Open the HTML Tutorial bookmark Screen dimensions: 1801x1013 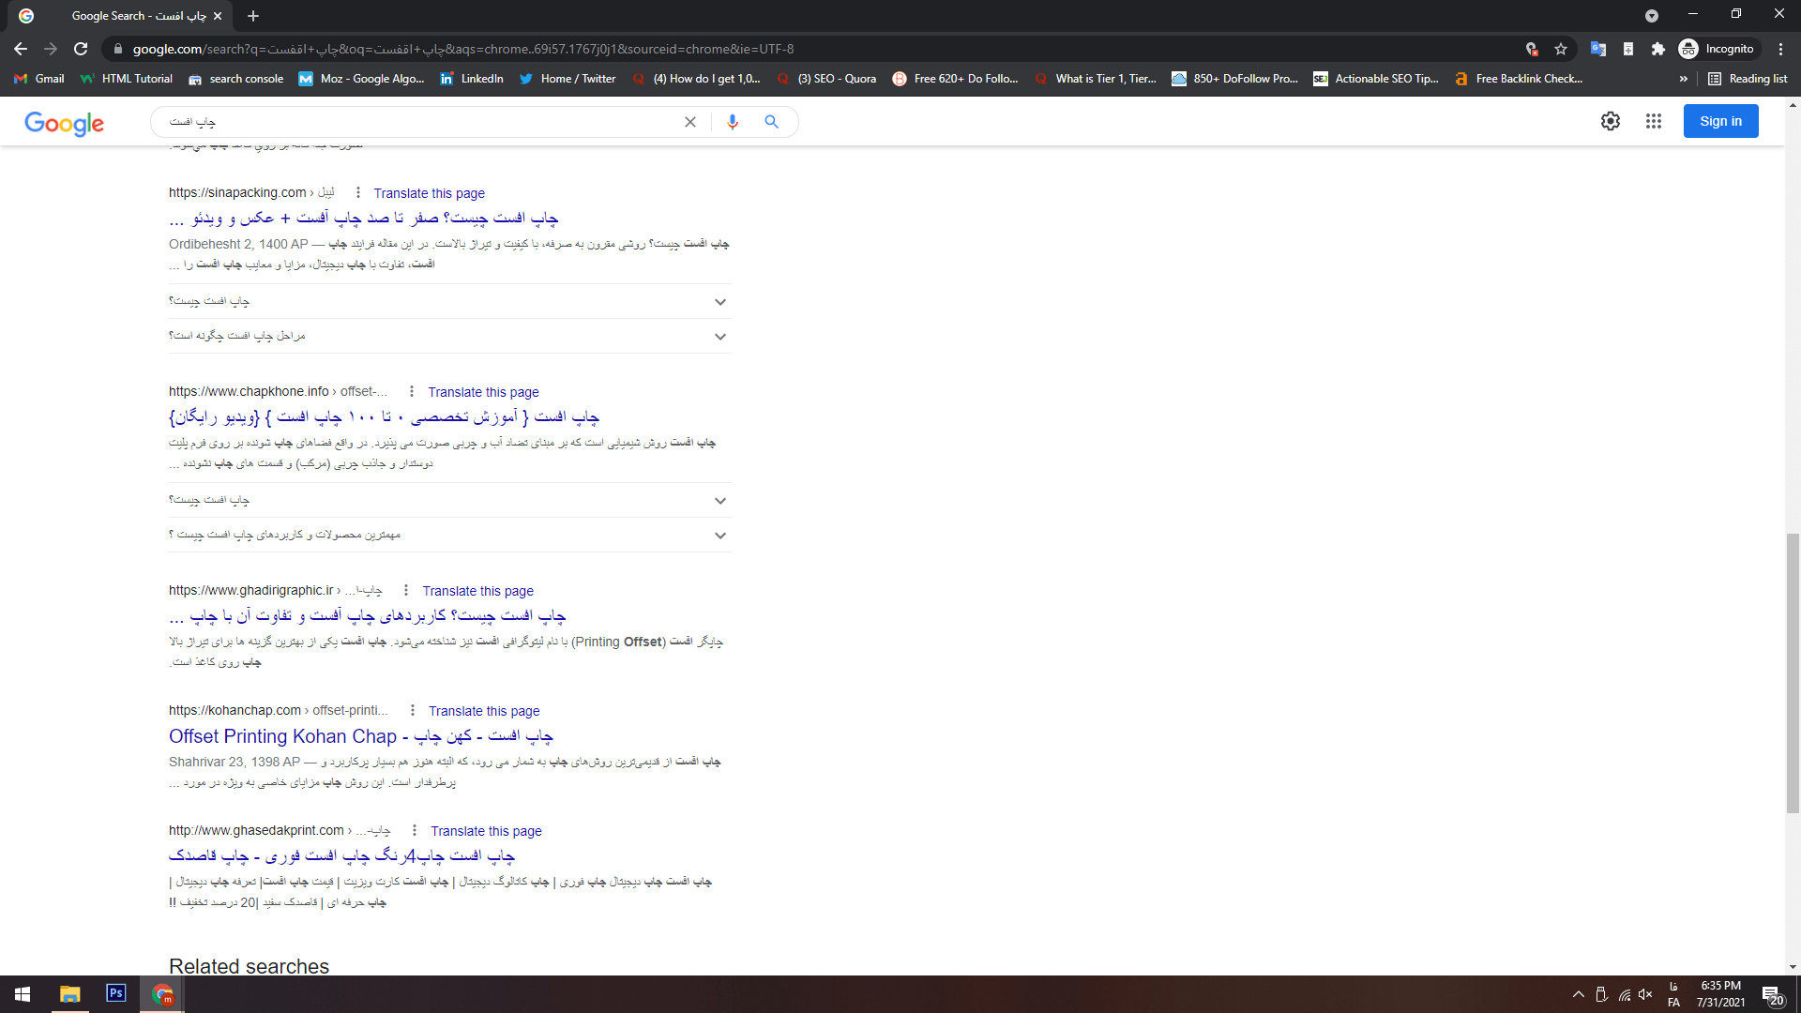(x=127, y=79)
